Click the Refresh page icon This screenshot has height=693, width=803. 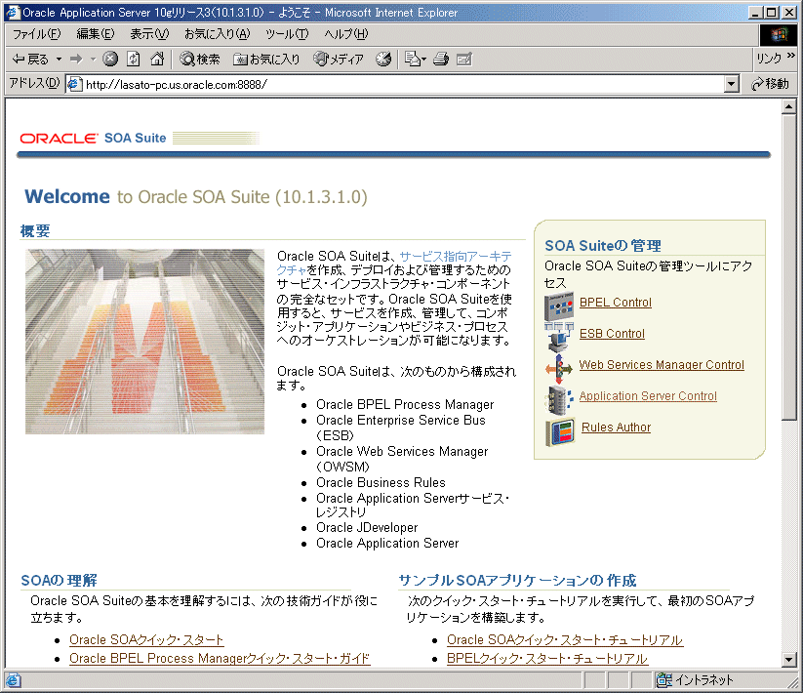point(133,60)
